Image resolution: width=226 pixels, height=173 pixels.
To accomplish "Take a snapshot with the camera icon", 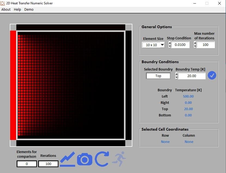I will (85, 159).
